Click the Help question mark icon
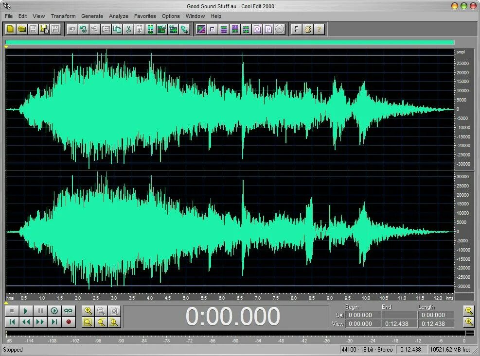This screenshot has width=480, height=356. (x=320, y=29)
